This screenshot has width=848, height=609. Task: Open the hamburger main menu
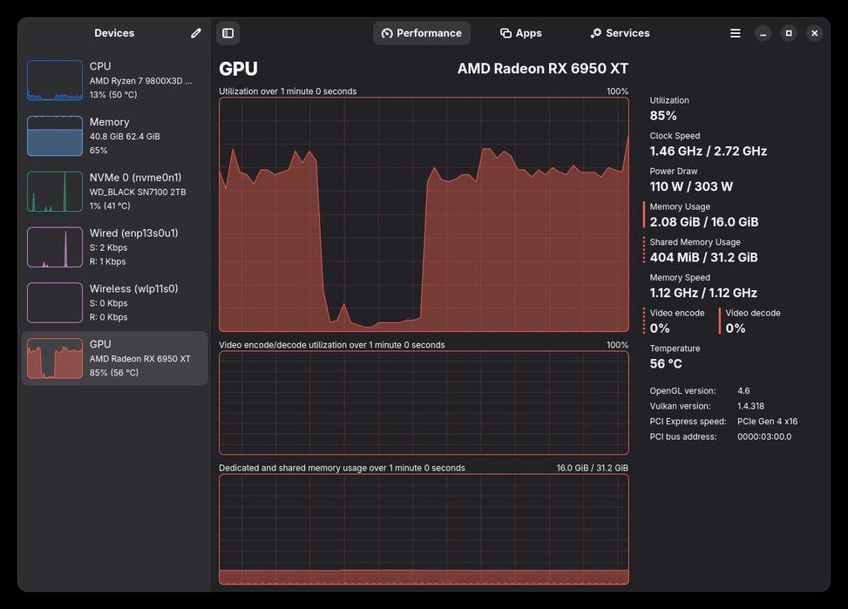point(736,33)
